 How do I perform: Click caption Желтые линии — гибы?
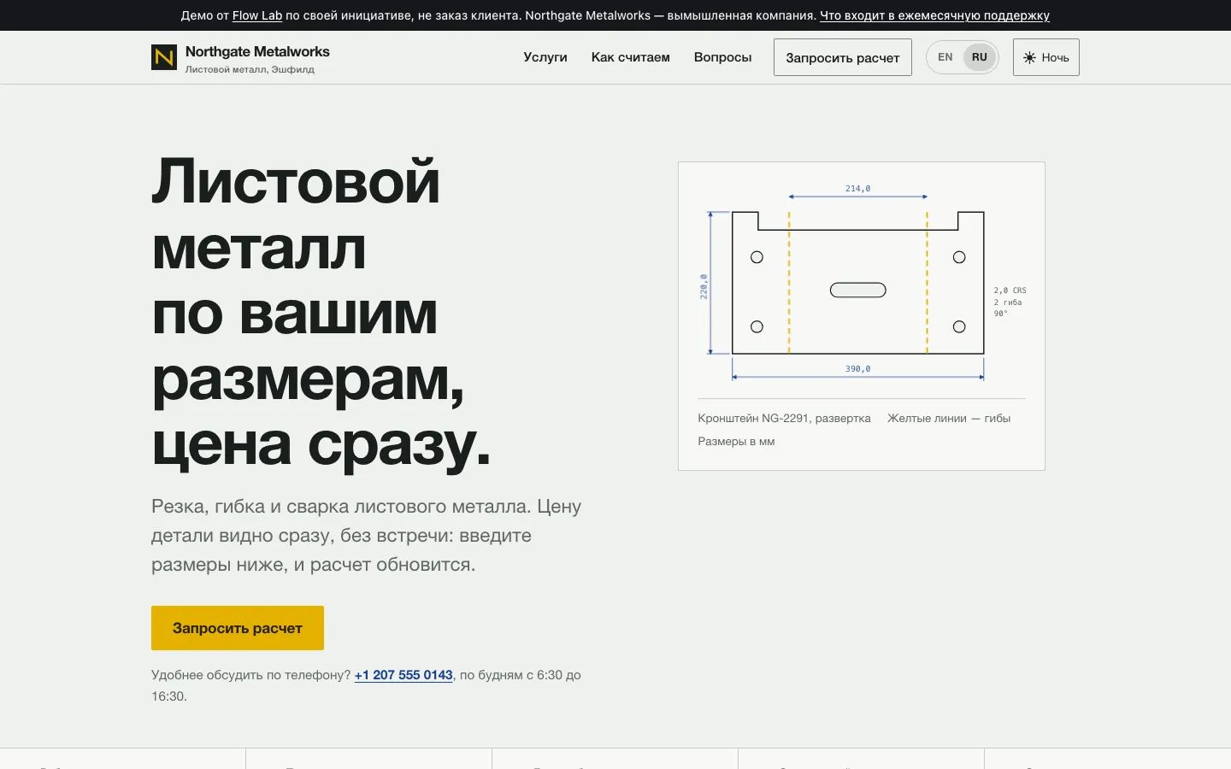(x=949, y=418)
